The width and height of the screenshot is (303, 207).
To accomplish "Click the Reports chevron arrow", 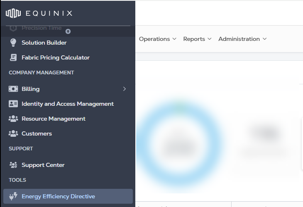I will tap(210, 39).
